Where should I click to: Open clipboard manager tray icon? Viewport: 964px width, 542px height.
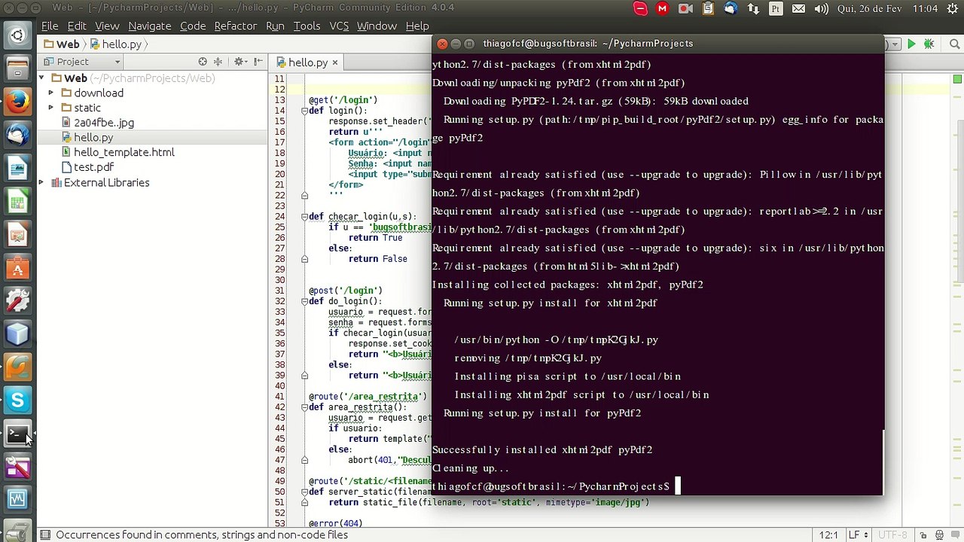click(x=708, y=9)
